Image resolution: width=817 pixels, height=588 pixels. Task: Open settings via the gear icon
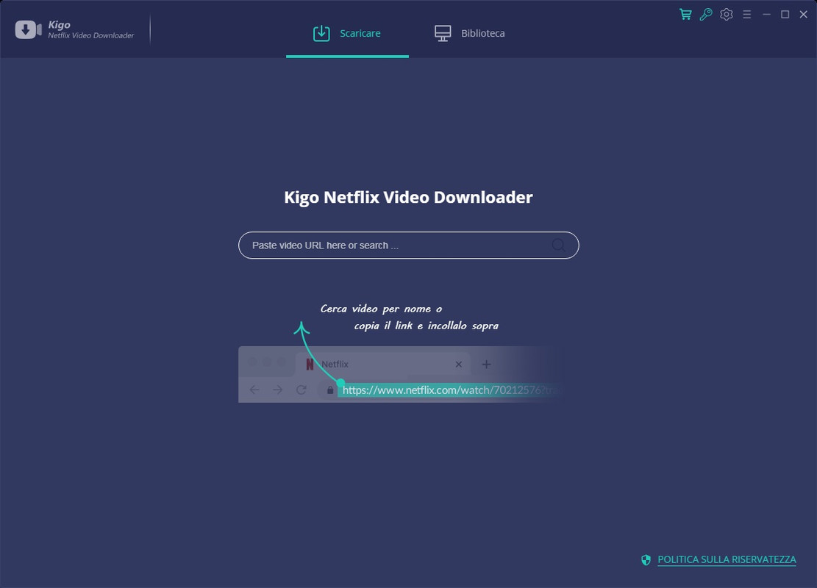[727, 14]
